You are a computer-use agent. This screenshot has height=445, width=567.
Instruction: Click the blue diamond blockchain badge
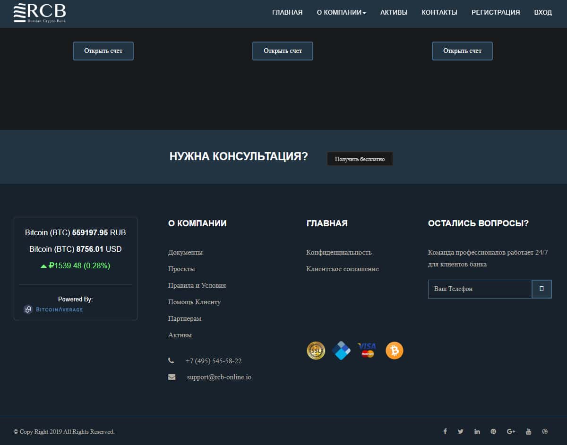point(341,351)
